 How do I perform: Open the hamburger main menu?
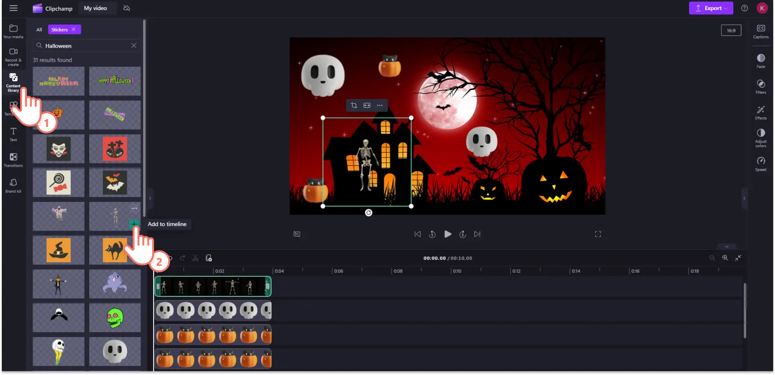point(13,8)
